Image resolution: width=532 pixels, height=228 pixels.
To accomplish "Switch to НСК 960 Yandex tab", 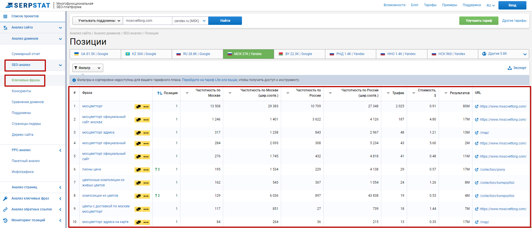I will (453, 54).
